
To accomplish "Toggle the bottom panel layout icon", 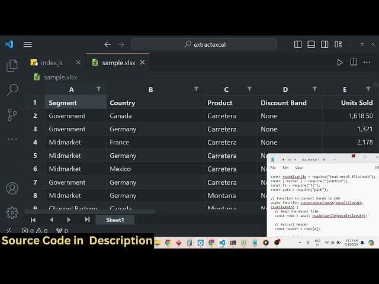I will point(311,44).
